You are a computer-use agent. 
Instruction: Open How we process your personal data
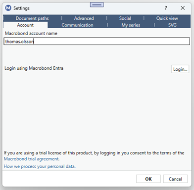(40, 166)
